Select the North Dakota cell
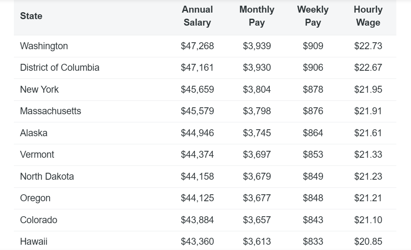Image resolution: width=411 pixels, height=250 pixels. point(47,176)
